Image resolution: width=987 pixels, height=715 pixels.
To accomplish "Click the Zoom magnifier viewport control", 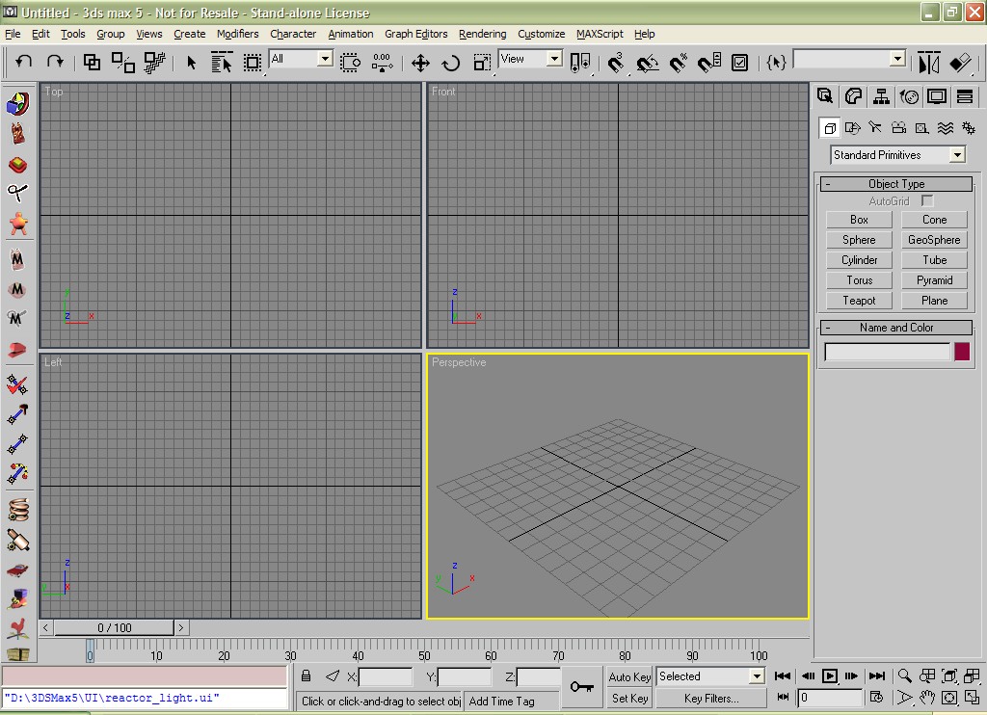I will [x=904, y=676].
